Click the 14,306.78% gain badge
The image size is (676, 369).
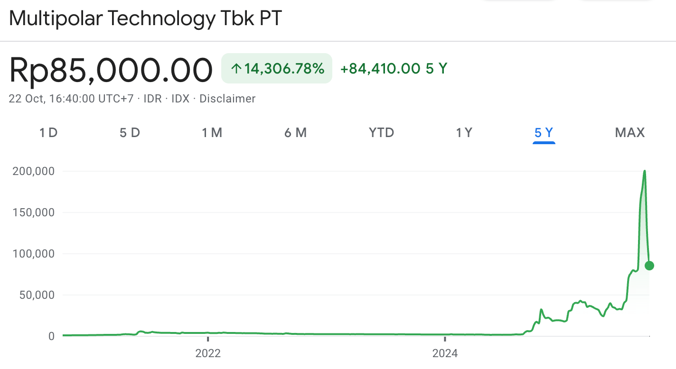(277, 69)
